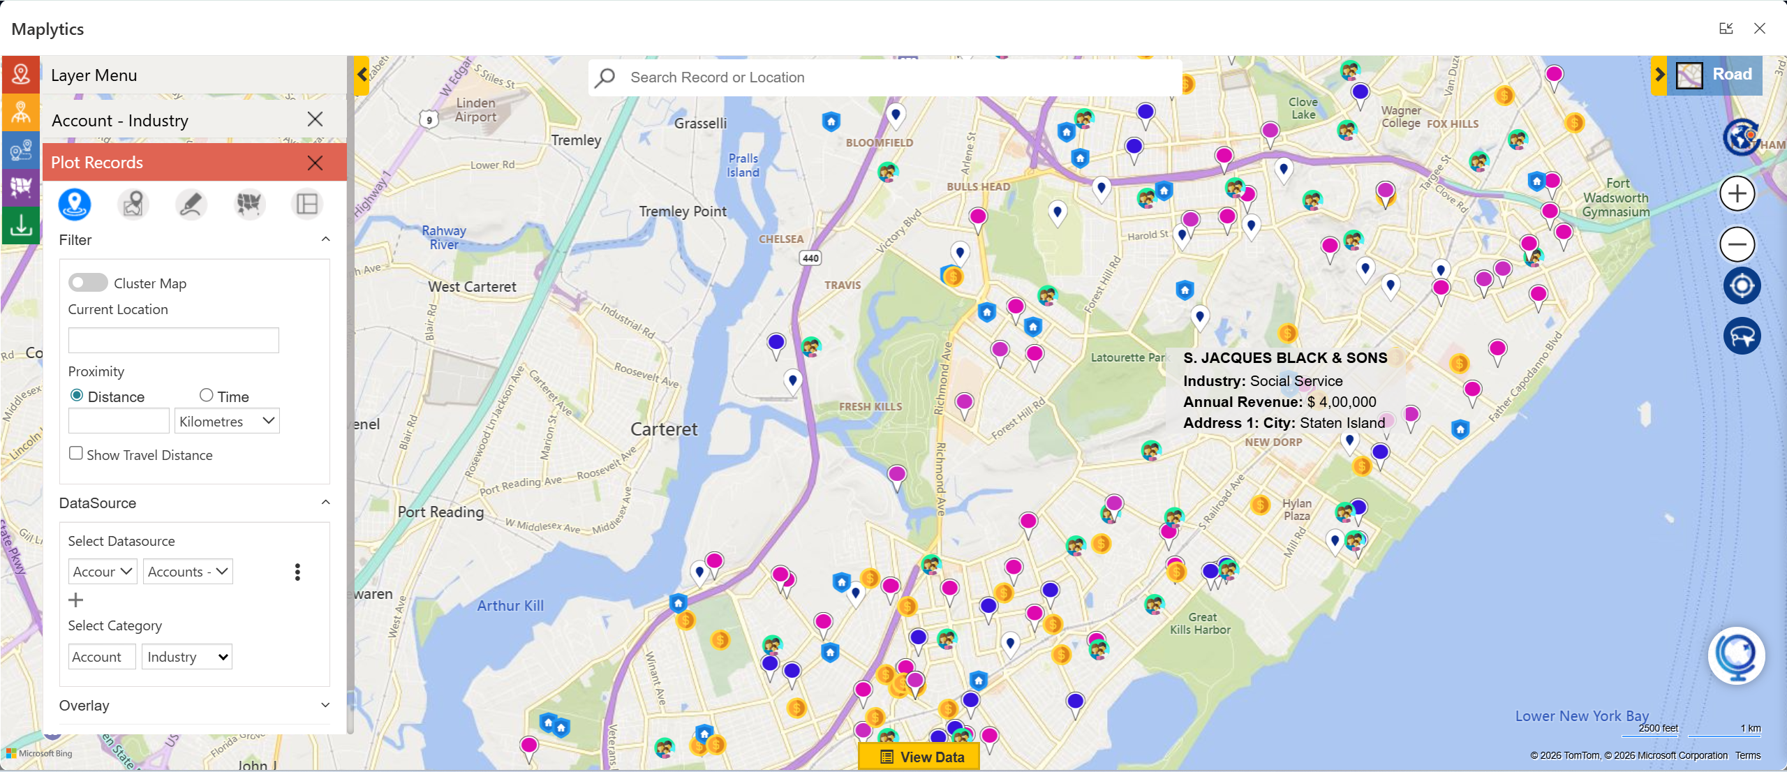The image size is (1787, 772).
Task: Click plus icon to add datasource
Action: 76,600
